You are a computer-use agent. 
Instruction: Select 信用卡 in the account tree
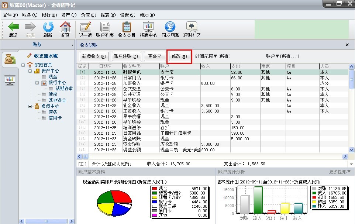pyautogui.click(x=55, y=118)
